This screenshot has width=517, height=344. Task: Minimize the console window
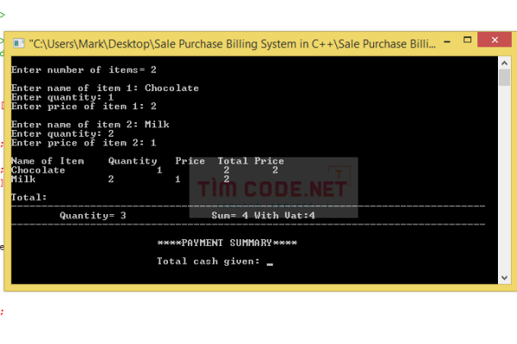point(447,41)
